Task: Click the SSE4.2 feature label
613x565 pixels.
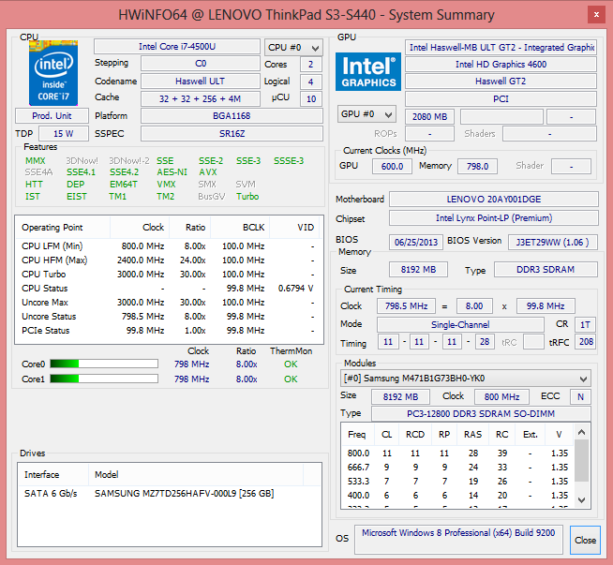Action: [x=125, y=172]
